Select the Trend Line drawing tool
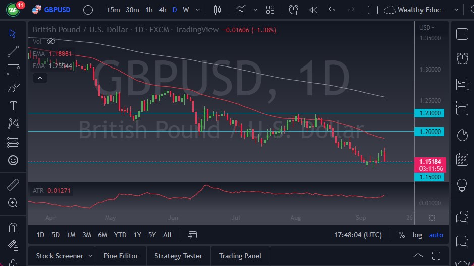The image size is (474, 266). pyautogui.click(x=13, y=51)
